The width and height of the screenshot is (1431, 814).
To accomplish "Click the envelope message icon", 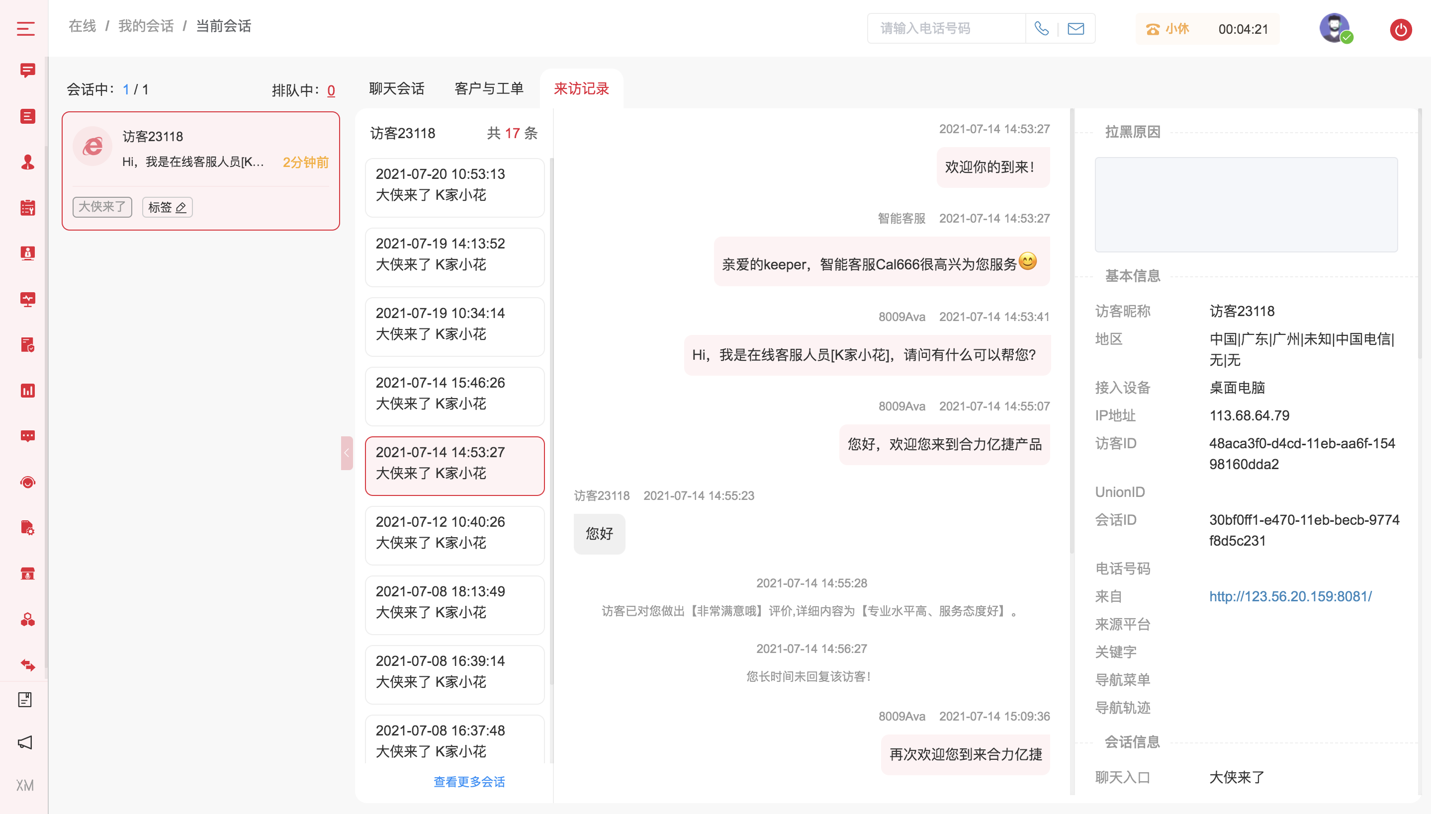I will 1075,28.
